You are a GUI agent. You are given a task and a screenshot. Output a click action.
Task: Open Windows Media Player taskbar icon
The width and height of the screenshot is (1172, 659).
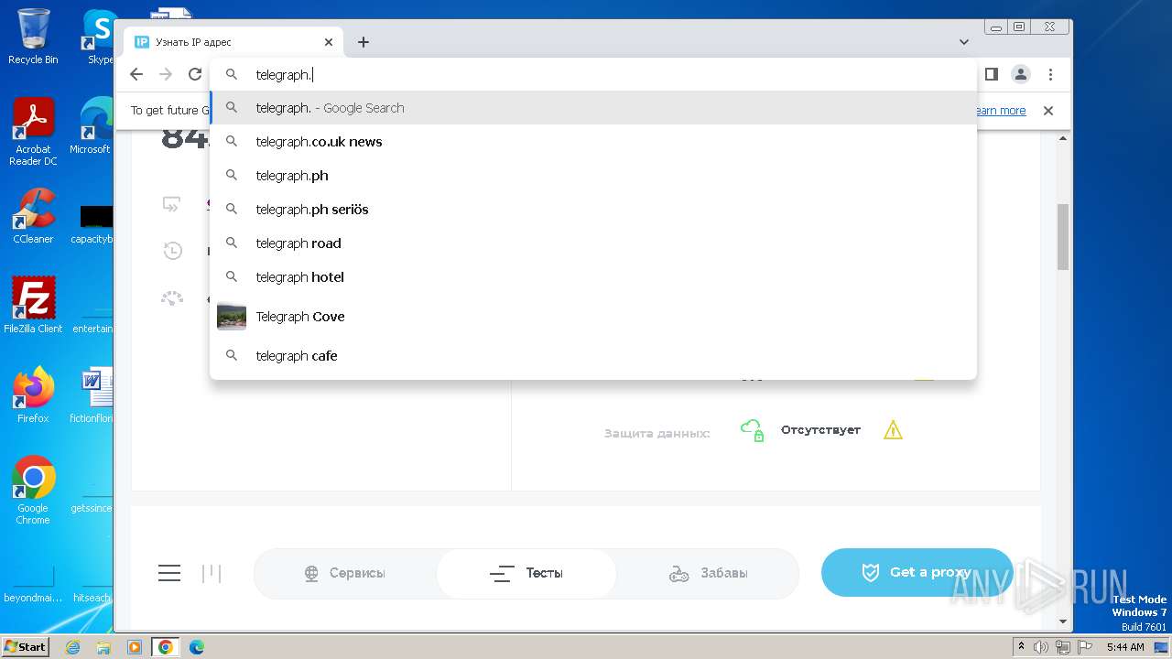coord(134,647)
